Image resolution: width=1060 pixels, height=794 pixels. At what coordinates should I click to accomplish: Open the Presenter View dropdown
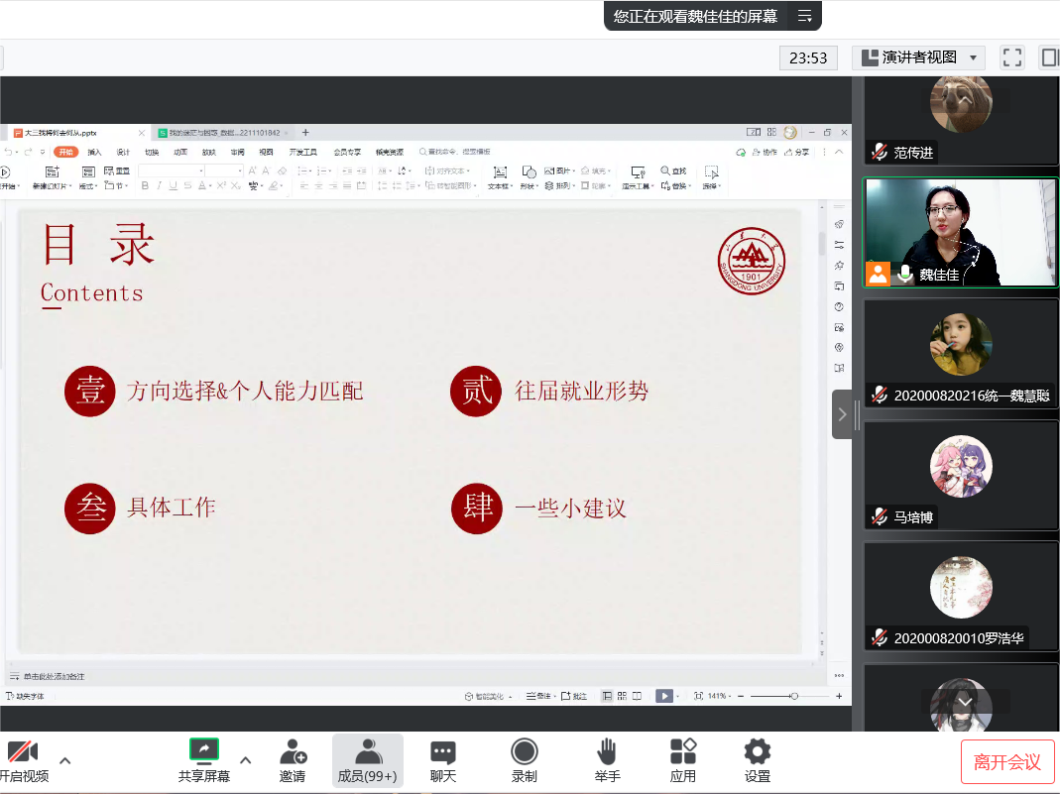[919, 57]
